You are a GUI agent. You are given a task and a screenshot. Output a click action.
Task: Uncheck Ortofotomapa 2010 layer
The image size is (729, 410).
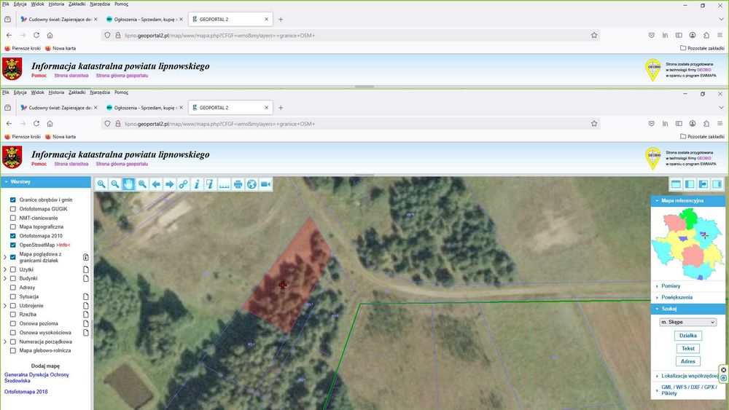(13, 236)
